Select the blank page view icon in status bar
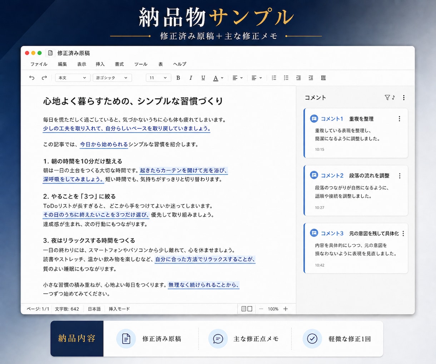Image resolution: width=436 pixels, height=364 pixels. click(250, 309)
